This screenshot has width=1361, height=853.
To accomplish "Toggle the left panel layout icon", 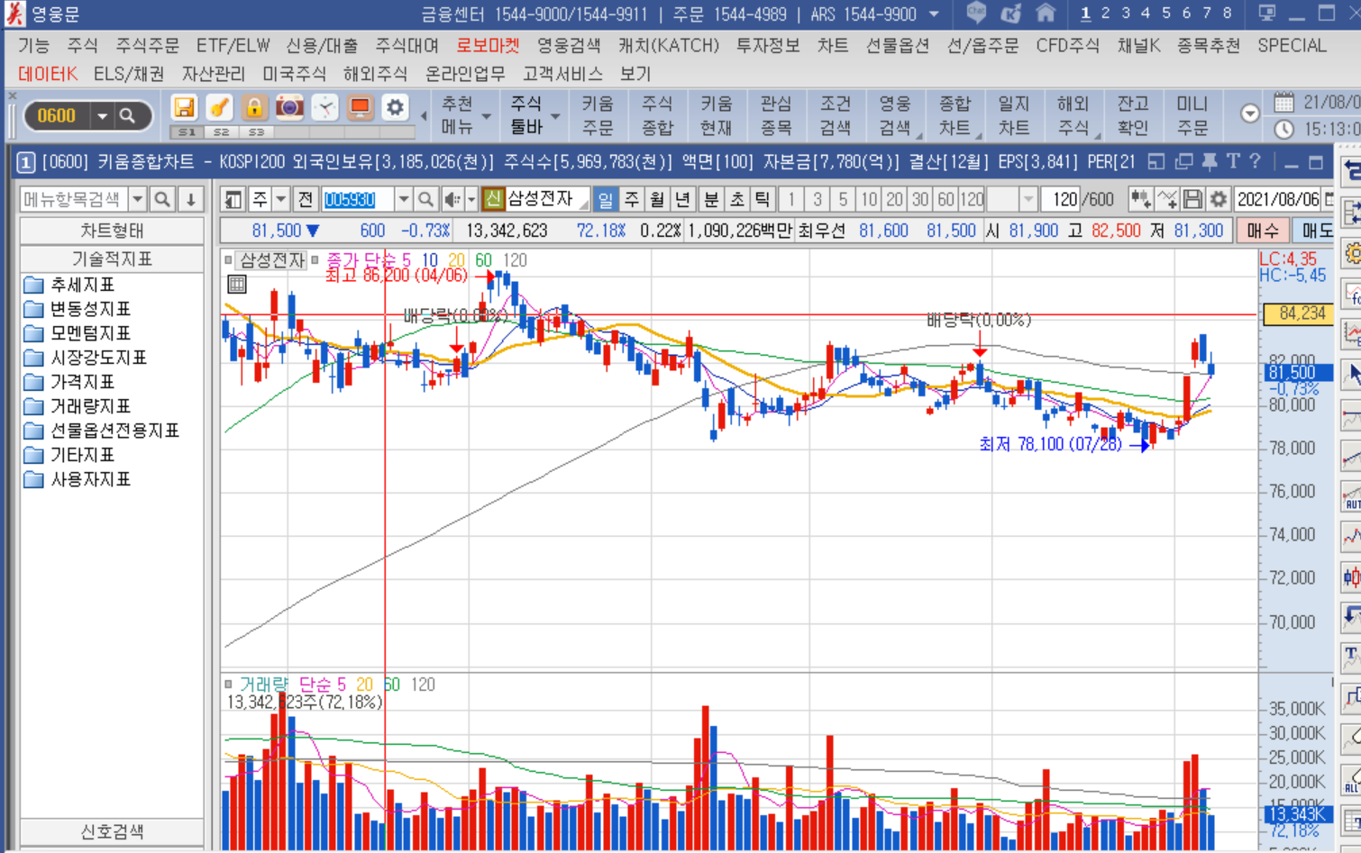I will pos(233,199).
